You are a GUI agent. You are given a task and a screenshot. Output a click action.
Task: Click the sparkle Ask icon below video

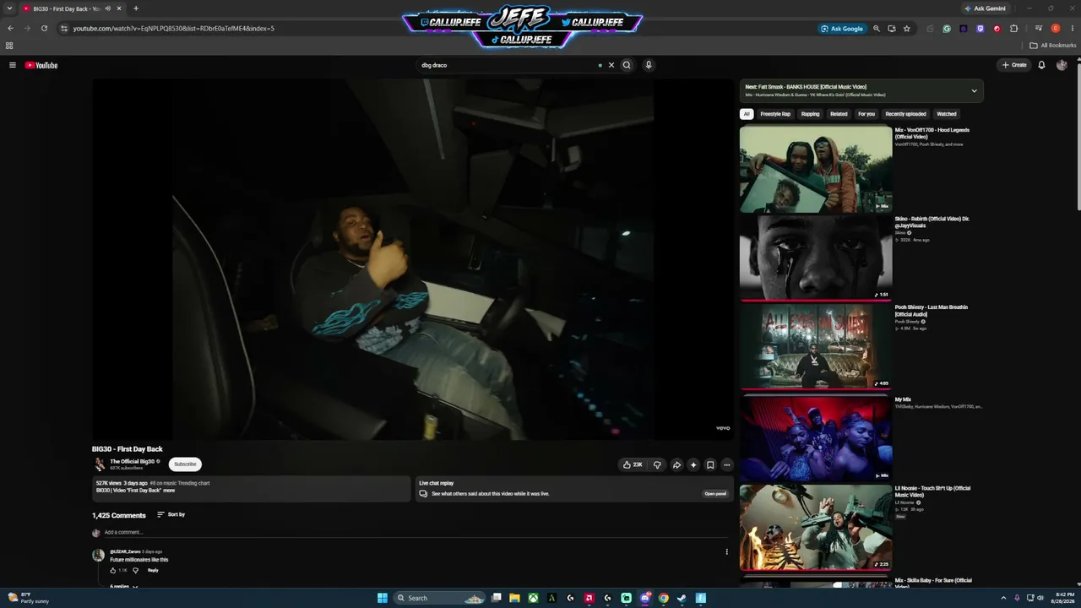(693, 464)
